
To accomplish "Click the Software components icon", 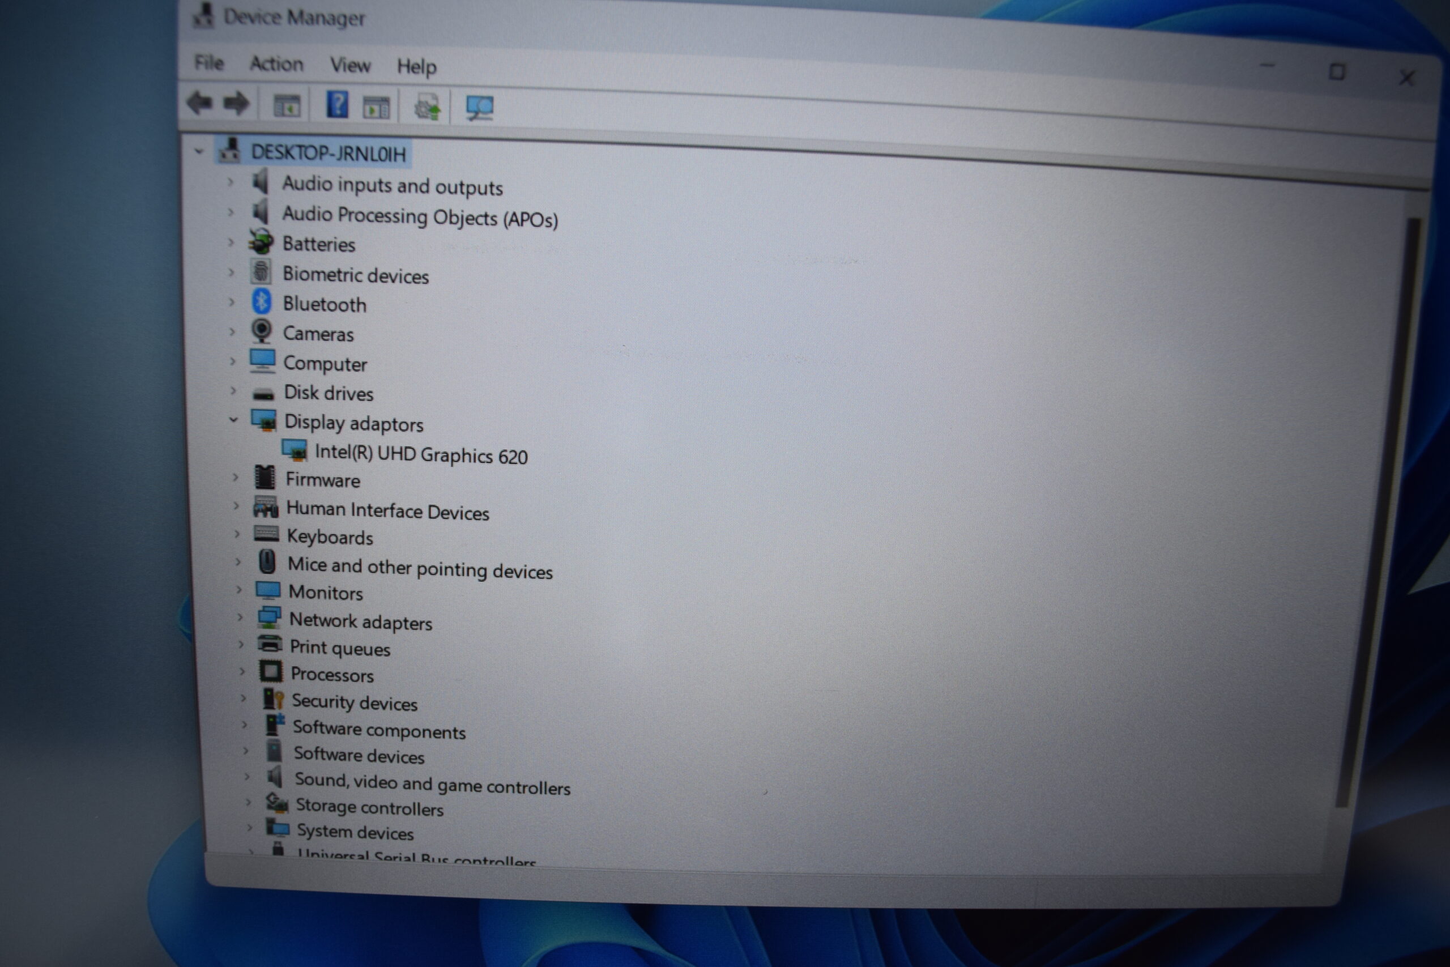I will click(274, 725).
